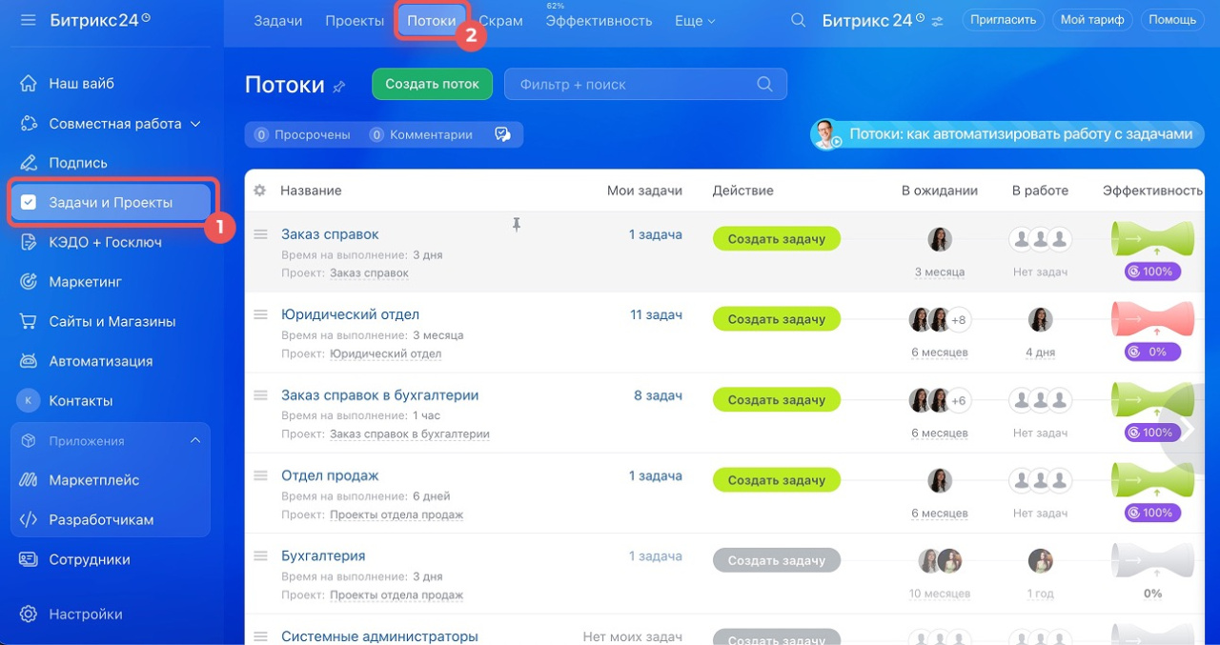Open the Отдел продаж flow link

pos(330,475)
